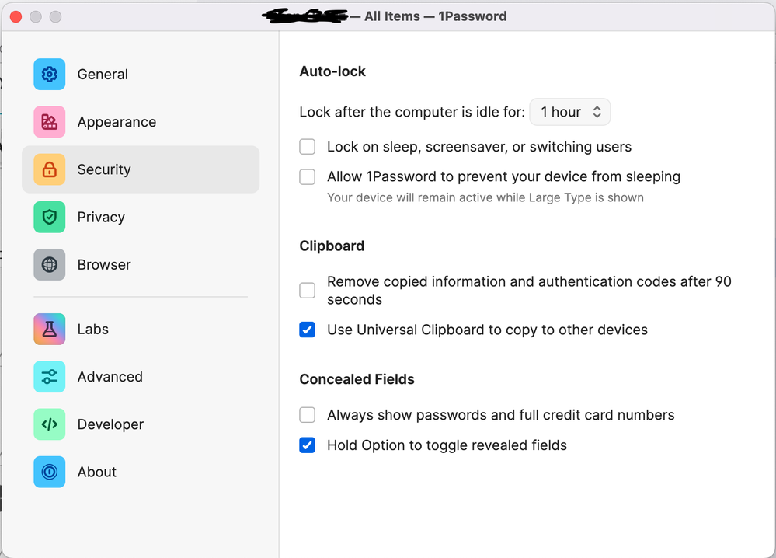Viewport: 776px width, 558px height.
Task: Open the Developer settings label
Action: 110,424
